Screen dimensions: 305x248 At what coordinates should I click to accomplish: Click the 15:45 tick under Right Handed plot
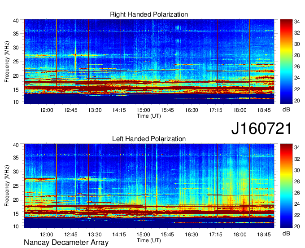click(167, 110)
